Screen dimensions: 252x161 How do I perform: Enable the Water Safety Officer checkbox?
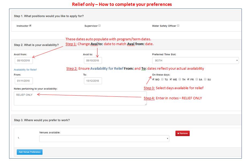(178, 26)
